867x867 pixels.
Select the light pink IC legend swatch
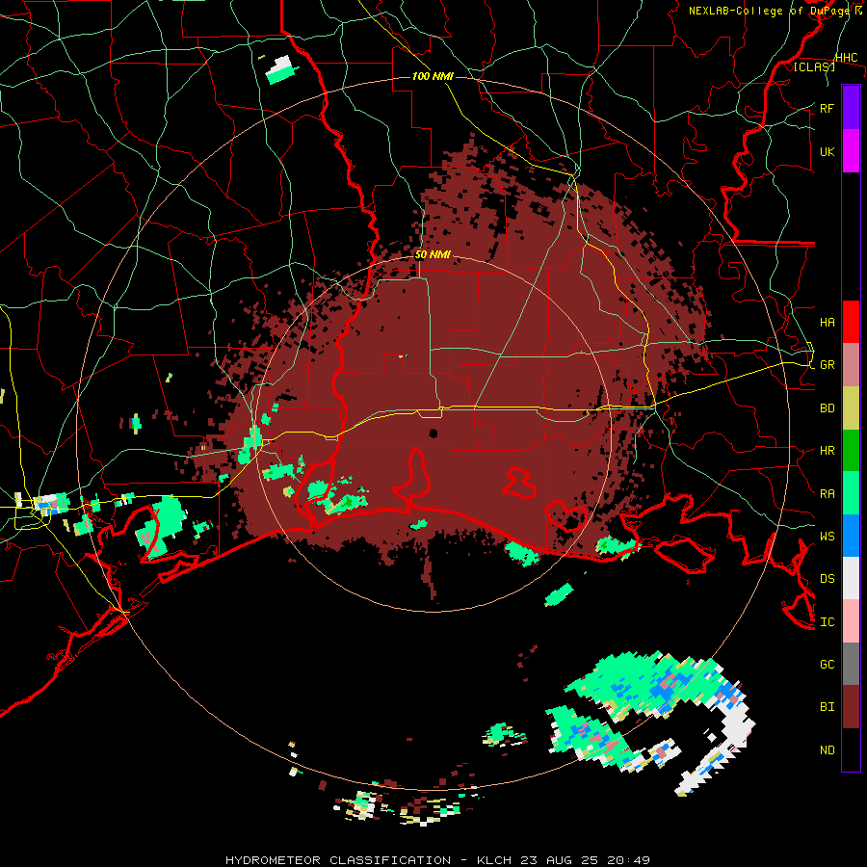point(851,621)
